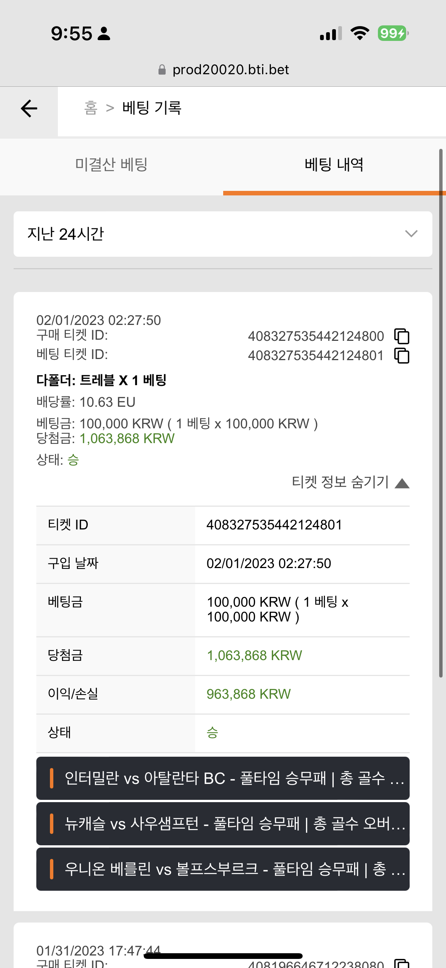Tap the lock icon beside the URL

(162, 70)
